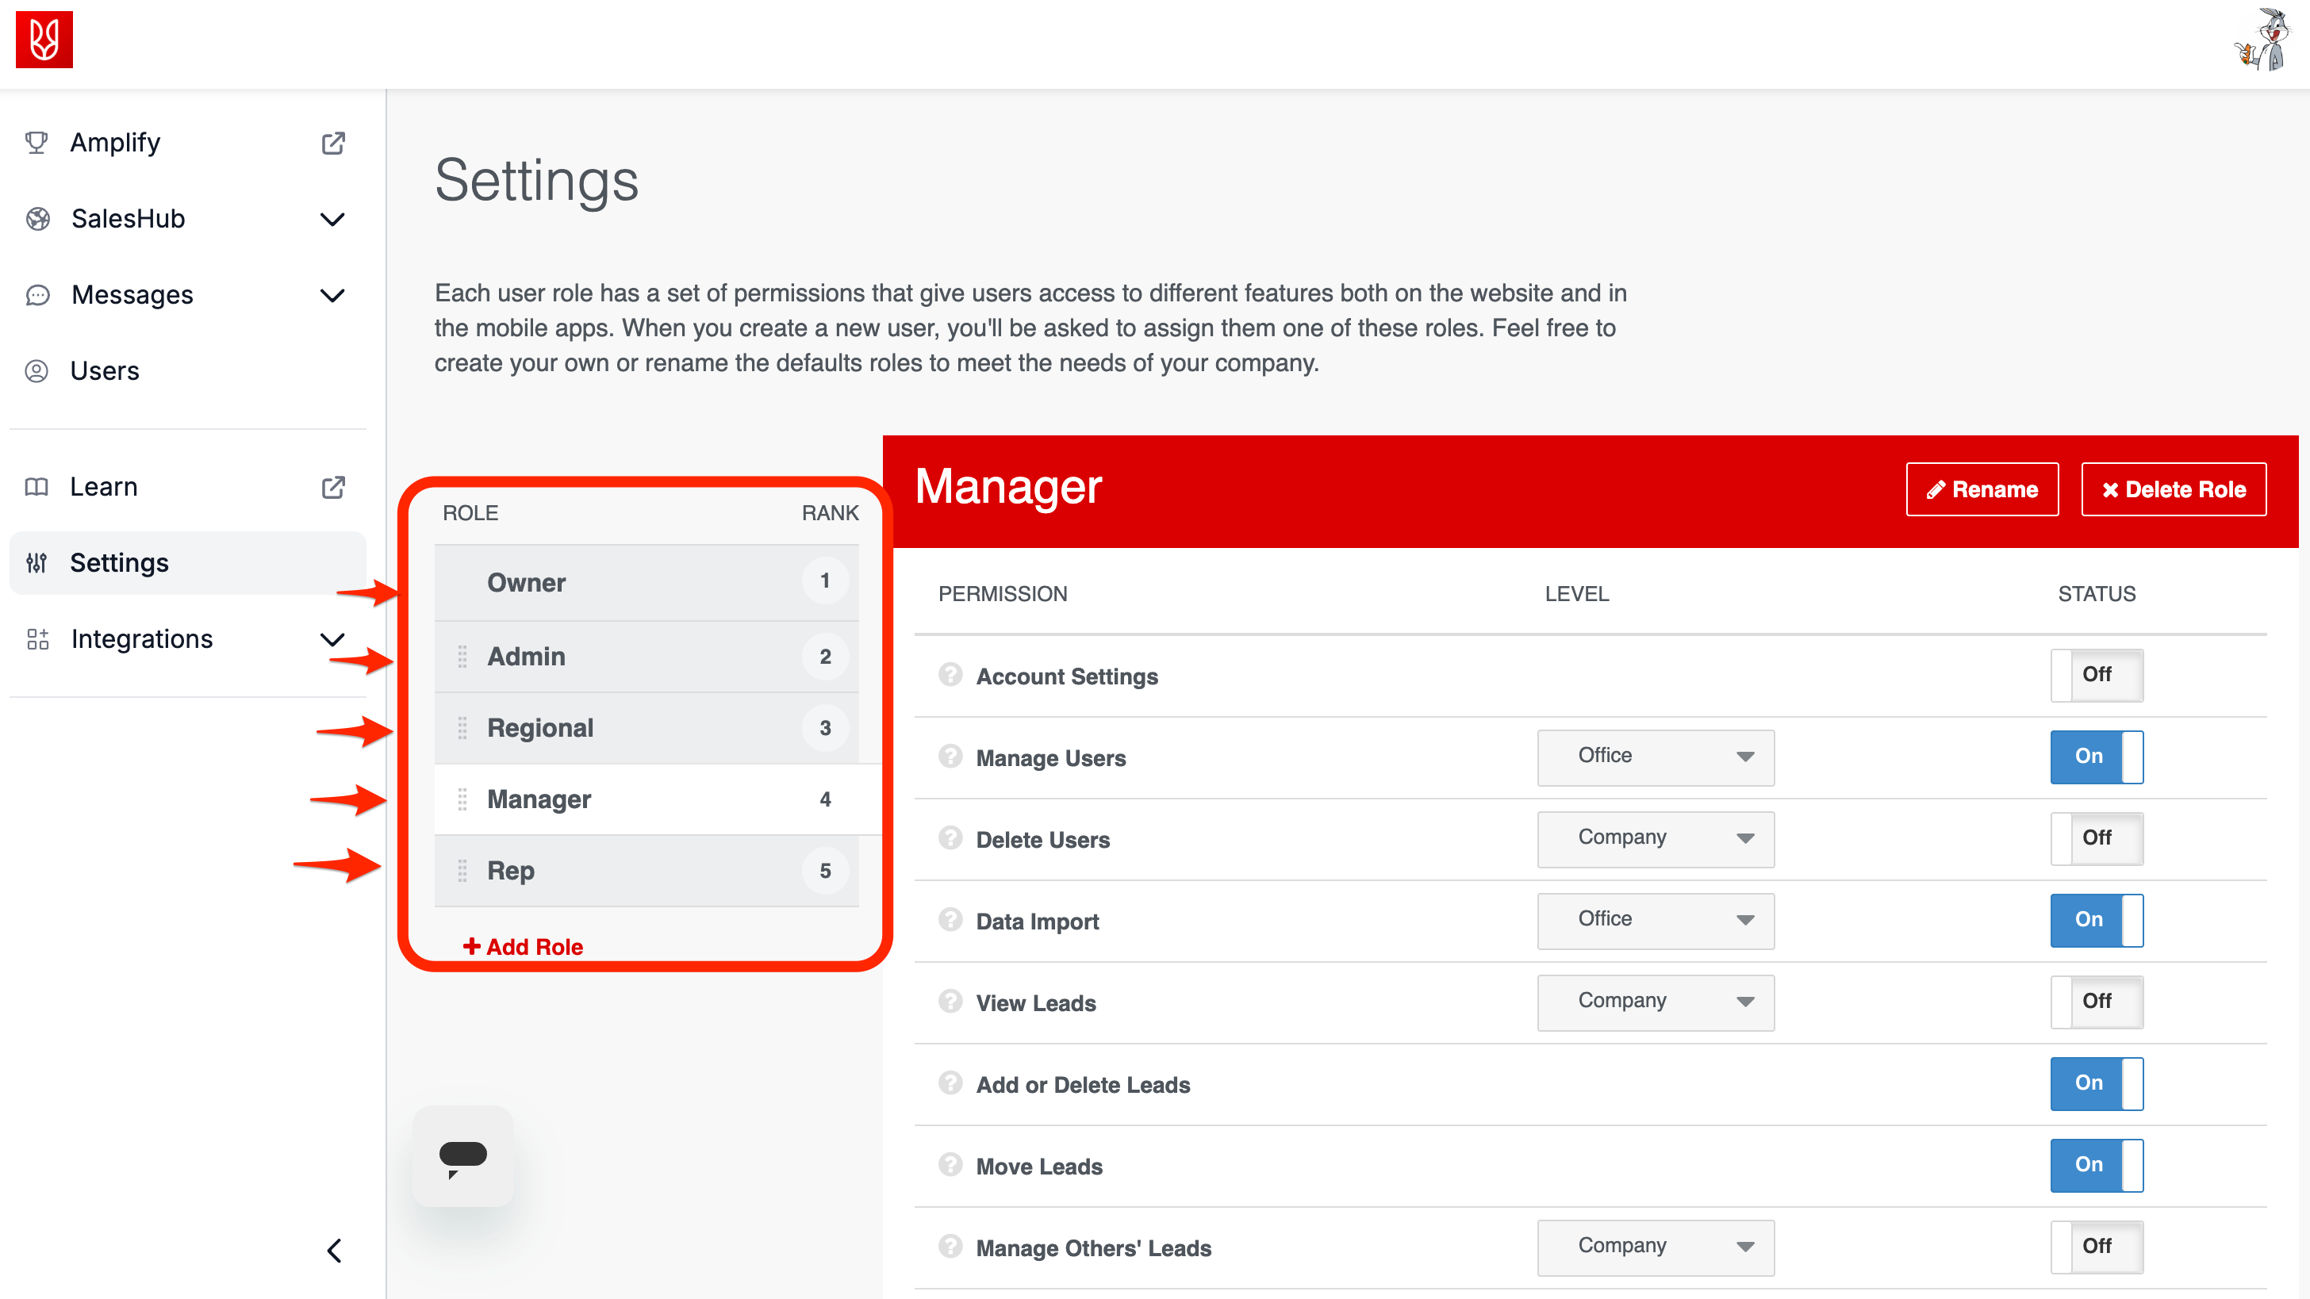Click help icon beside View Leads
Screen dimensions: 2310x1299
tap(950, 1002)
